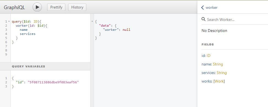Open the Work type link
Image resolution: width=268 pixels, height=107 pixels.
tap(219, 81)
